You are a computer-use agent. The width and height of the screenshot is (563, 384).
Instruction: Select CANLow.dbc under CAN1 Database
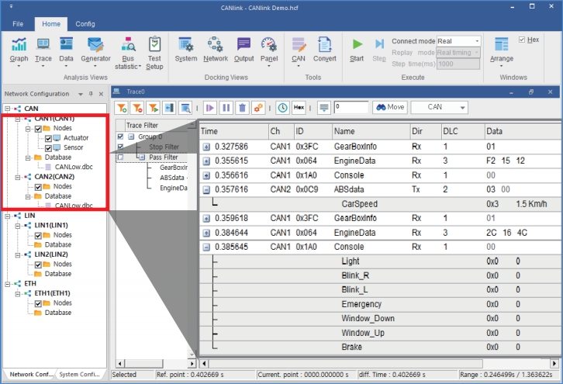74,167
